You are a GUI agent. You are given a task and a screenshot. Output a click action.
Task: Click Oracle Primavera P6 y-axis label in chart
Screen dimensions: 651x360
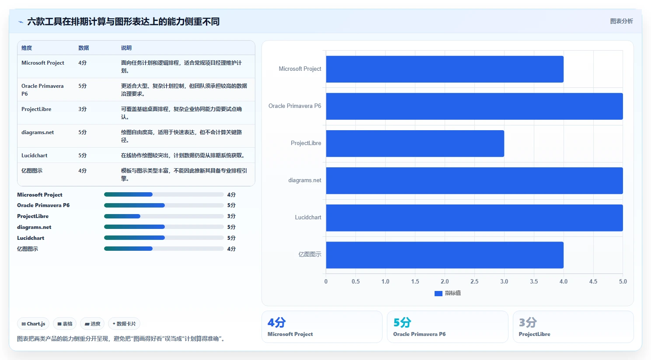pos(295,106)
